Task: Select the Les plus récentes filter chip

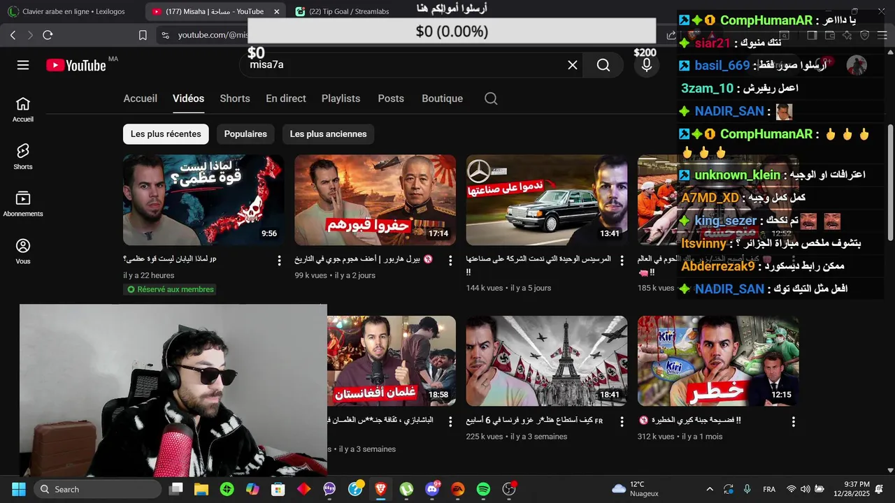Action: [x=166, y=134]
